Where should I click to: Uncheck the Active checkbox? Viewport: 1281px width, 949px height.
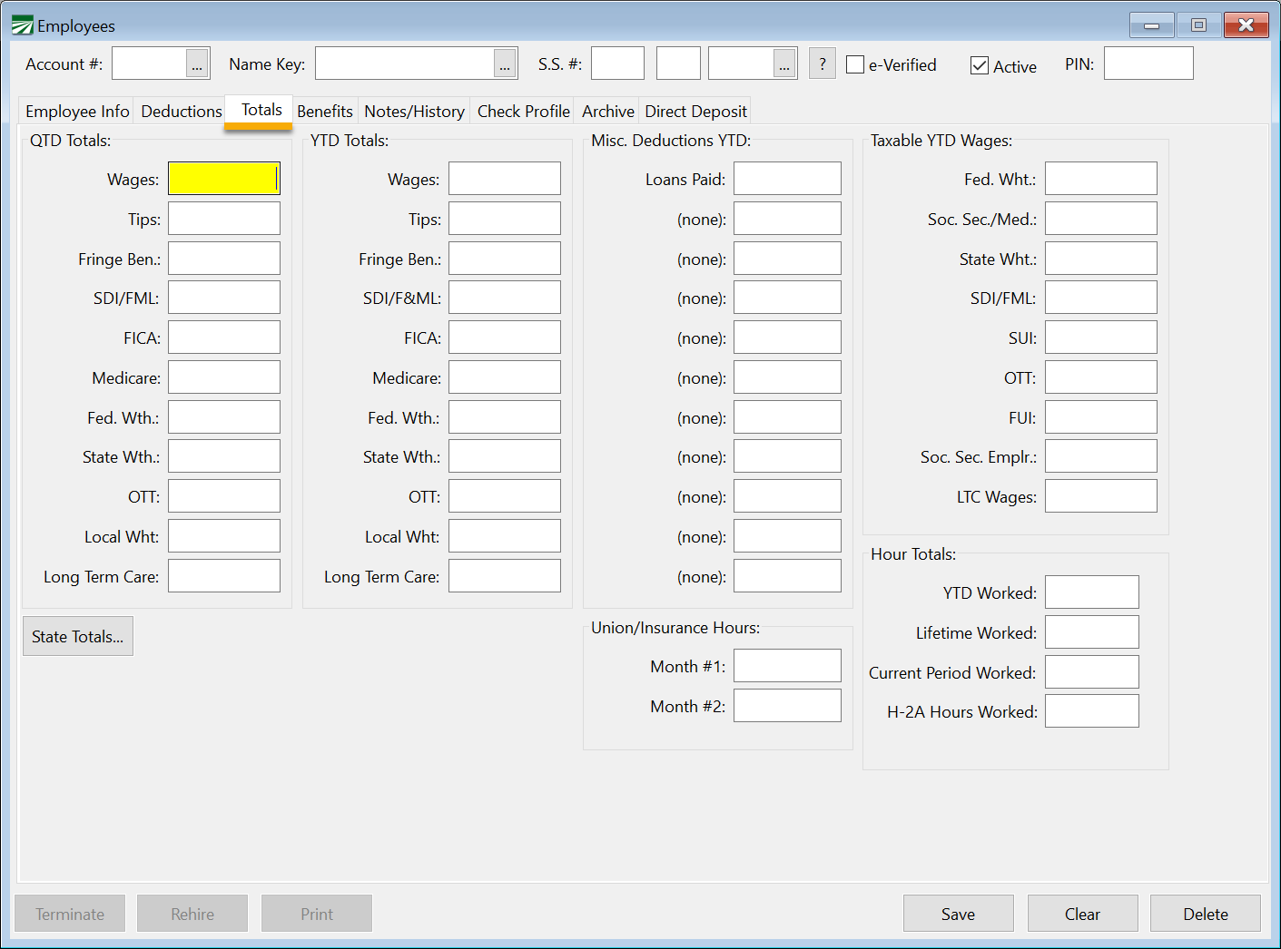pyautogui.click(x=980, y=65)
